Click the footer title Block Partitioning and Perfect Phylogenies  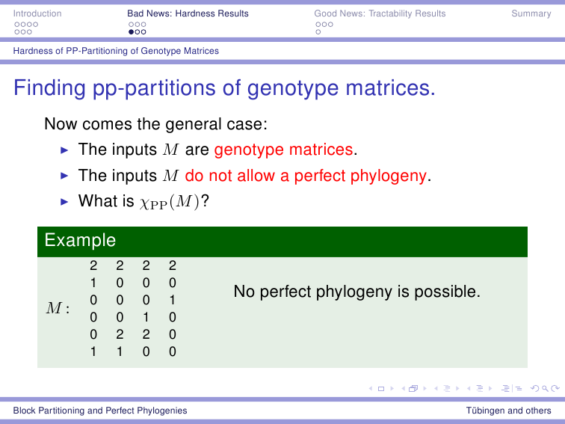100,411
